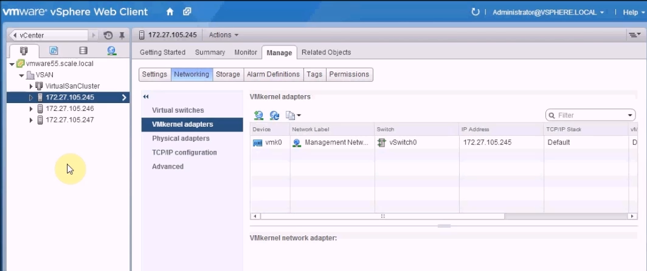Viewport: 647px width, 271px height.
Task: Switch to the Monitor tab
Action: [246, 52]
